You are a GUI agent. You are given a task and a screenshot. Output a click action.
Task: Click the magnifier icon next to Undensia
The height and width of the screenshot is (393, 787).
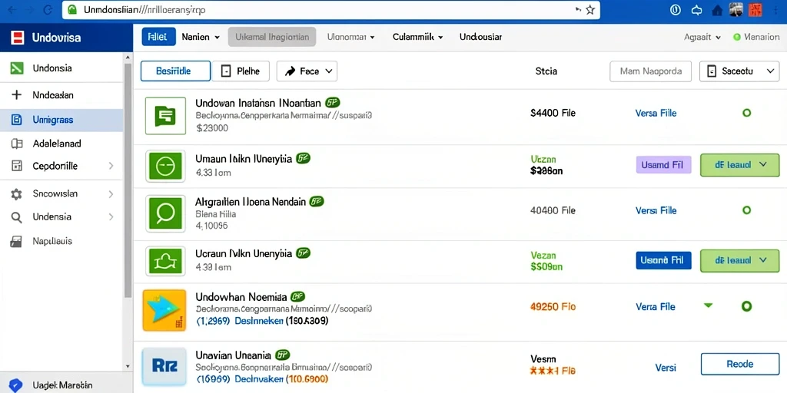17,217
